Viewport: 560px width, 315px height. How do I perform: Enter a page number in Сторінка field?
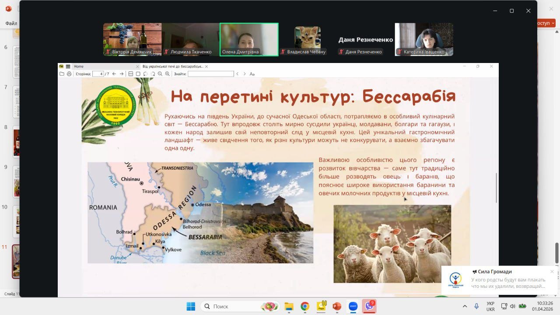98,74
